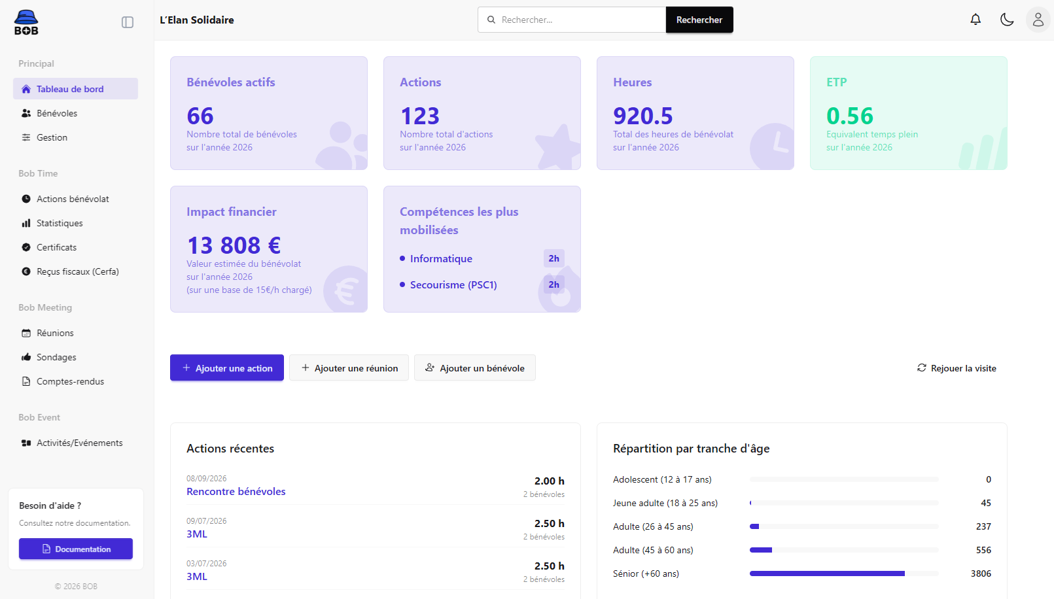Open user profile avatar
Viewport: 1054px width, 599px height.
(x=1038, y=20)
